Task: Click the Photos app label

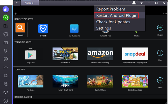Action: [x=137, y=36]
